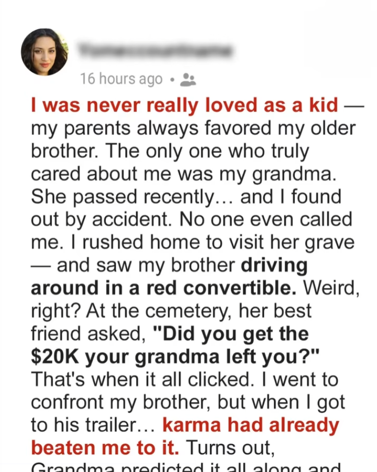The width and height of the screenshot is (377, 472).
Task: Click 'me. I rushed home to visit her grave'
Action: click(193, 243)
